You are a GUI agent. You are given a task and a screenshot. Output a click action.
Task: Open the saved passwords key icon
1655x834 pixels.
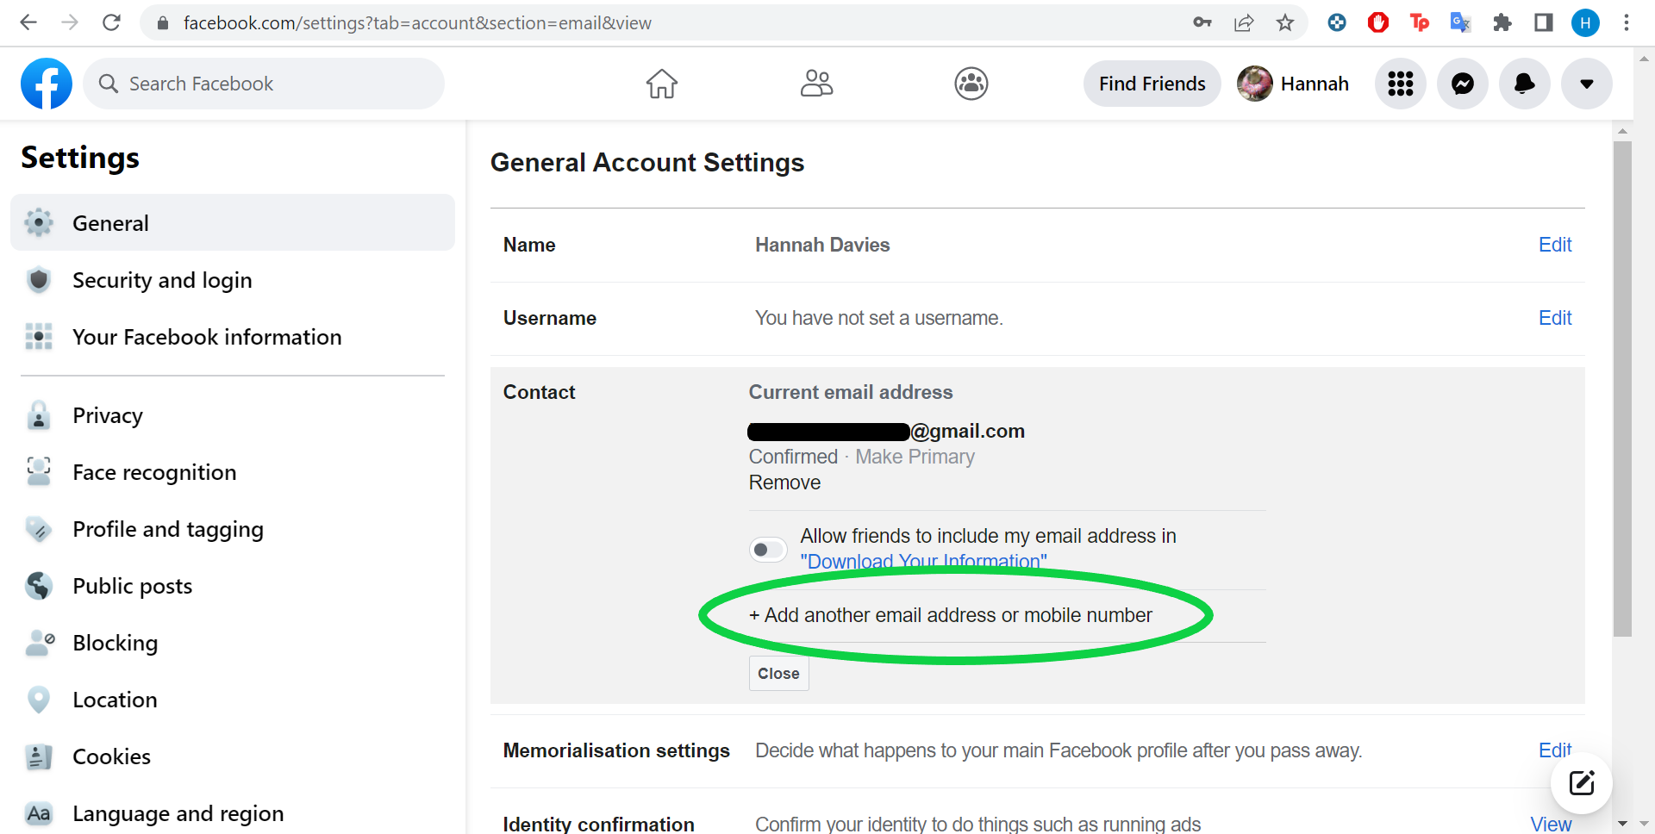point(1202,22)
